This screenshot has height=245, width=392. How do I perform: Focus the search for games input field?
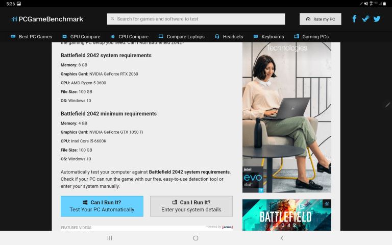(196, 19)
